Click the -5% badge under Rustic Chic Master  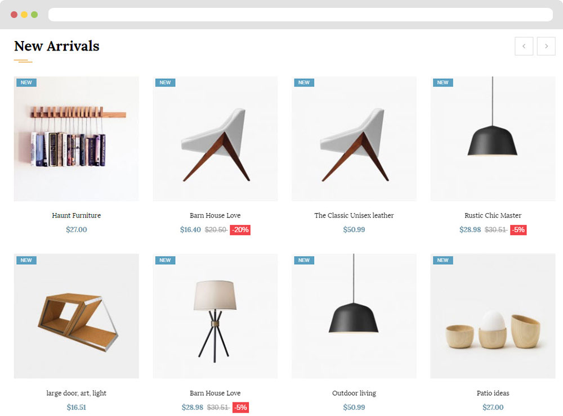(x=519, y=229)
